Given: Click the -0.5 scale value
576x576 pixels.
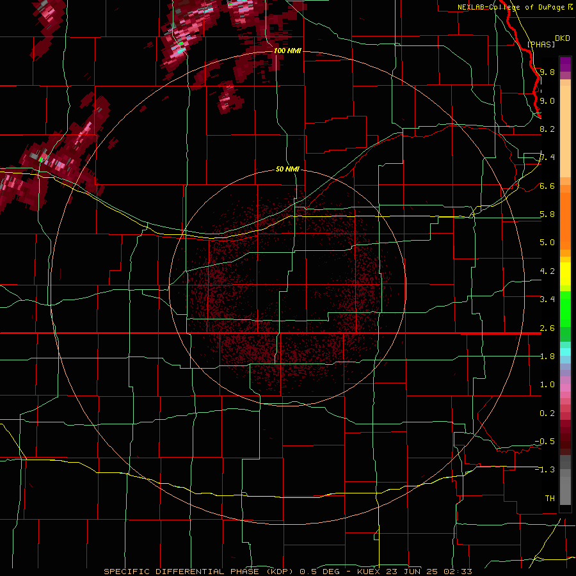Looking at the screenshot, I should coord(545,442).
